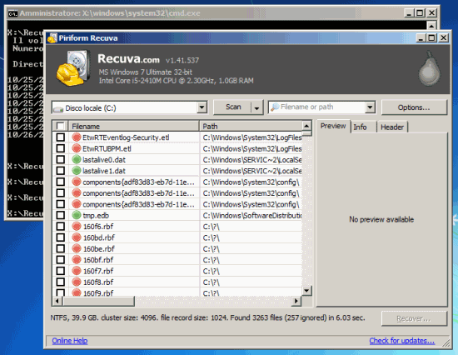Select the first components{adf83d83-eb7d-11e... row
This screenshot has width=458, height=355.
point(177,182)
